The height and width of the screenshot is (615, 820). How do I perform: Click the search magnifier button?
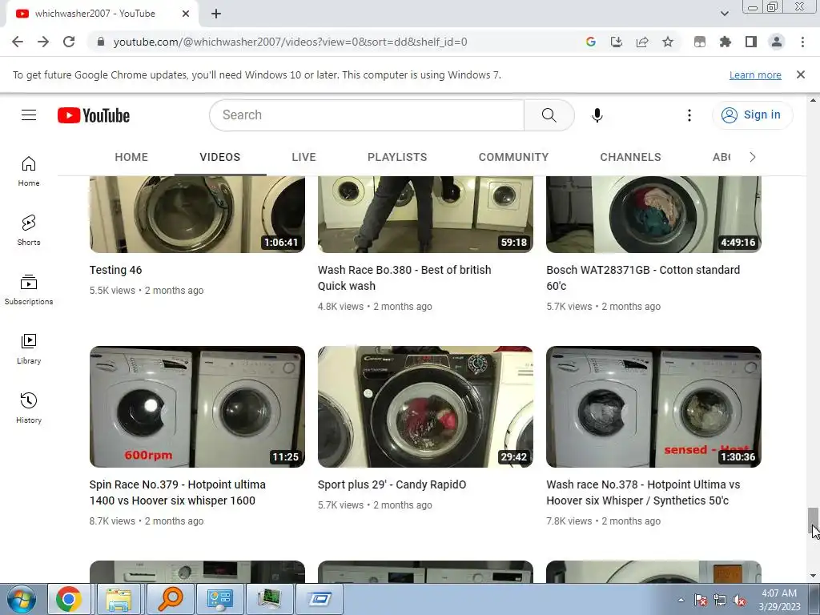549,115
